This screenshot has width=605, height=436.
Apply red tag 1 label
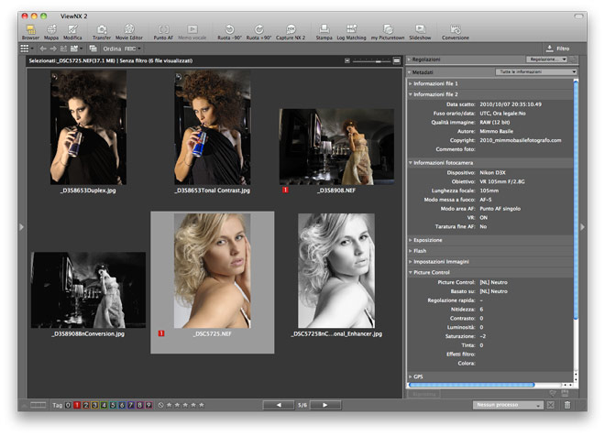[x=77, y=404]
